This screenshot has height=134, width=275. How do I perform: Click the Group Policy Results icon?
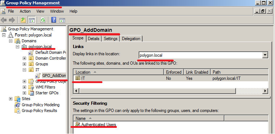[17, 111]
